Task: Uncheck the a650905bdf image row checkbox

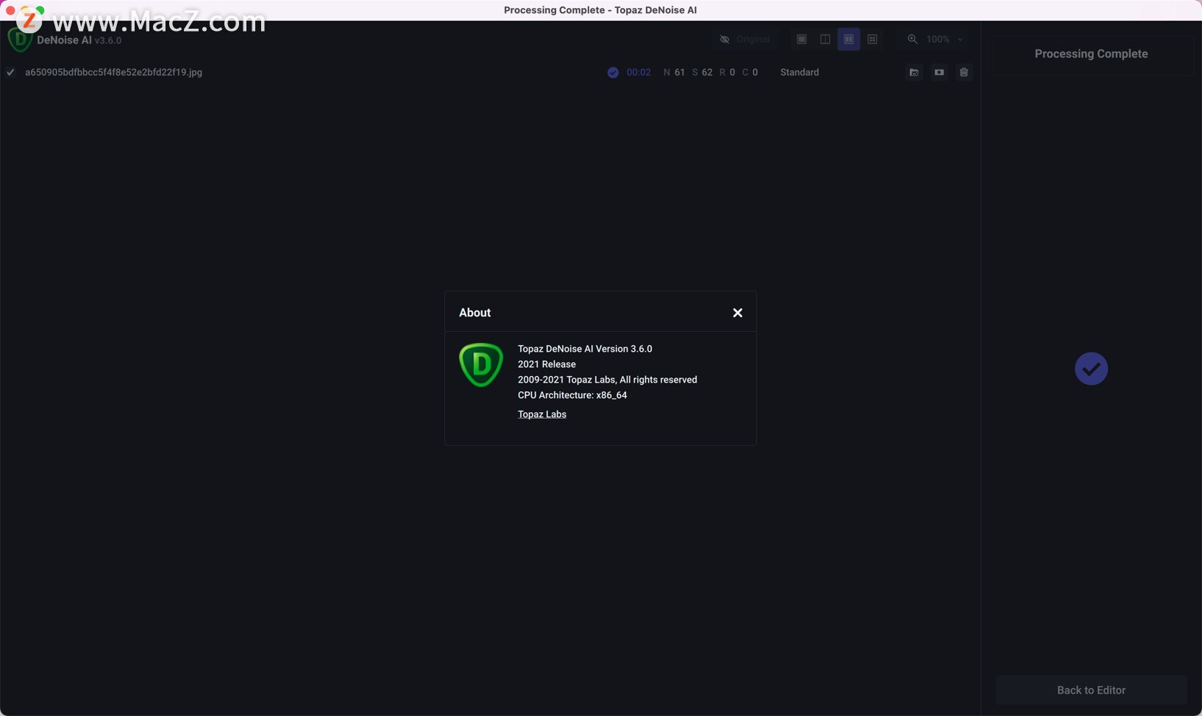Action: click(x=10, y=72)
